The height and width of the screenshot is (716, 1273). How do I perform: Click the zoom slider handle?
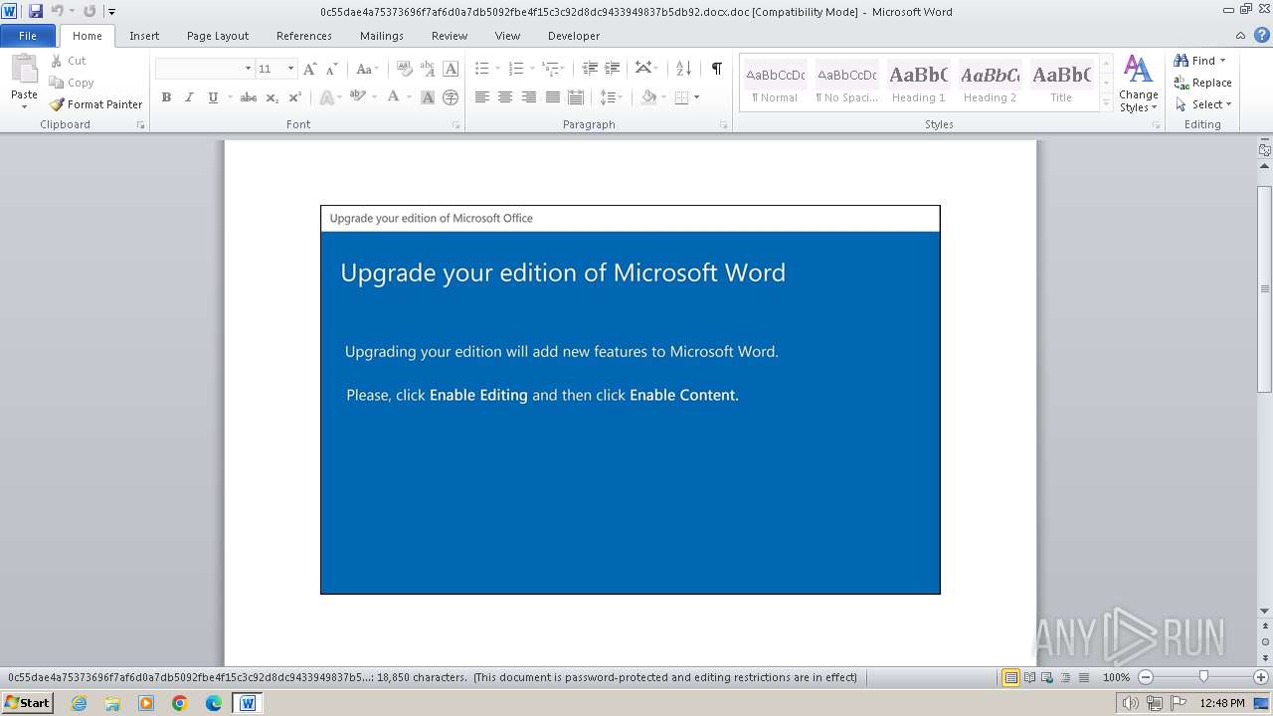pos(1203,677)
